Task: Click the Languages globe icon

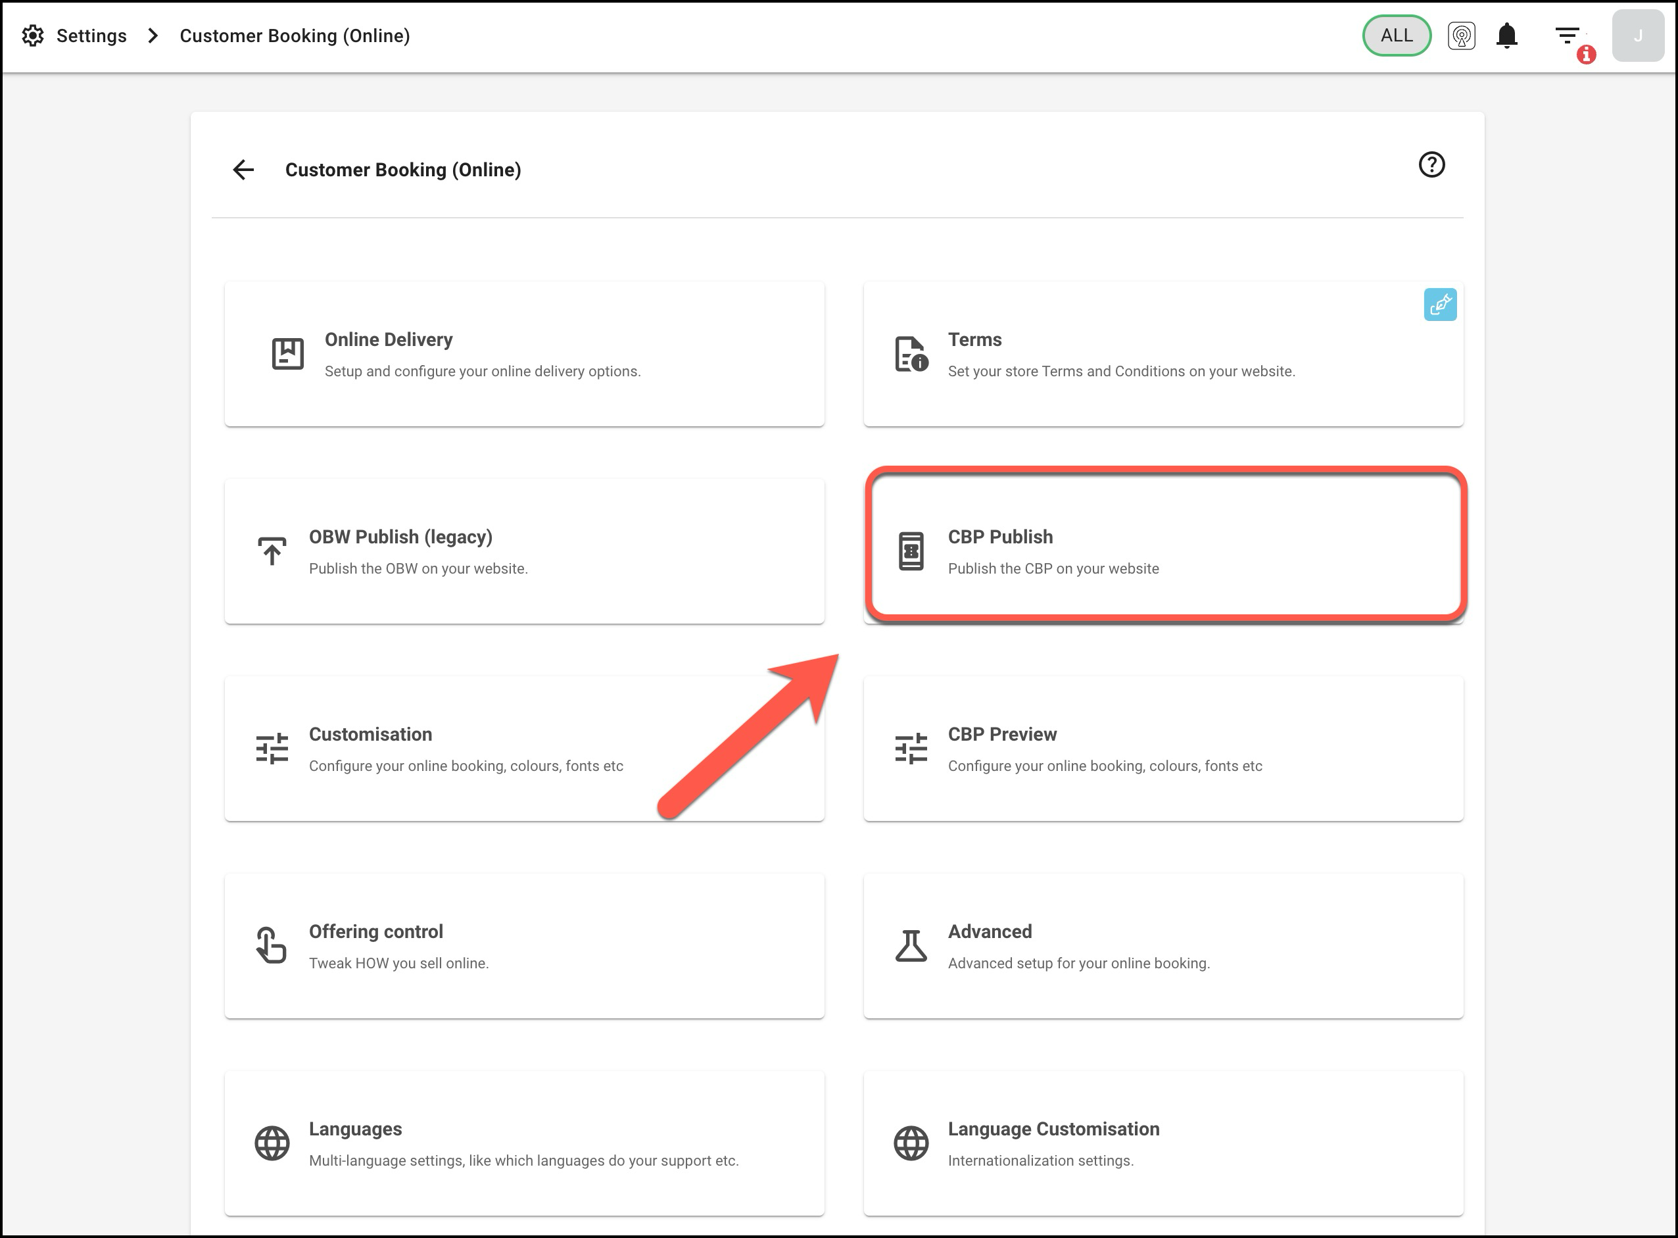Action: click(x=272, y=1143)
